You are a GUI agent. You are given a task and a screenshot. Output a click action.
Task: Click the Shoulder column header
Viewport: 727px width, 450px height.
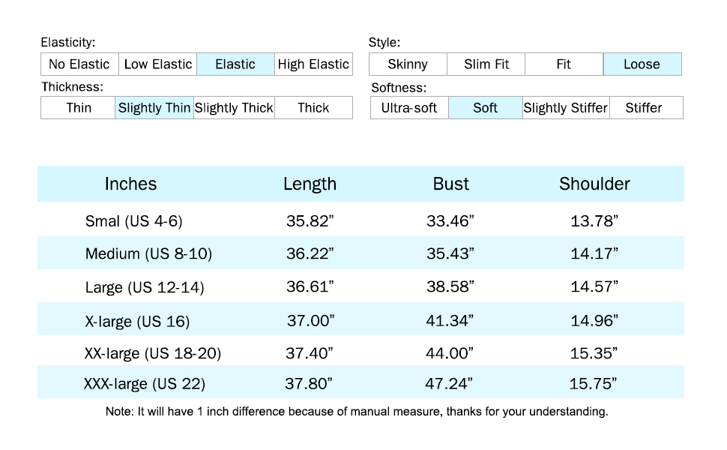tap(594, 184)
